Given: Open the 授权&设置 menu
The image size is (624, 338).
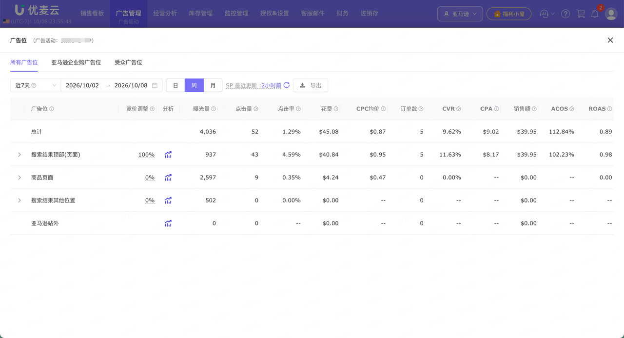Looking at the screenshot, I should click(274, 13).
